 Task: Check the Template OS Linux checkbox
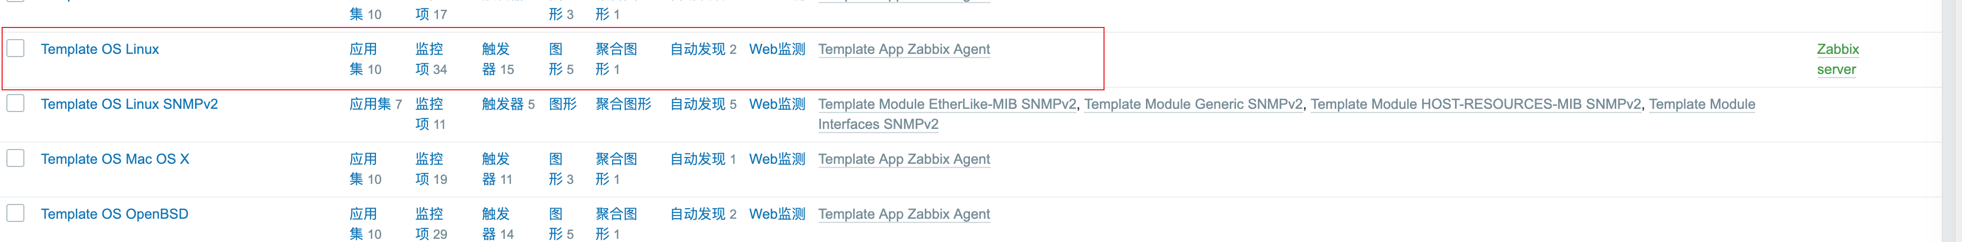(x=15, y=49)
